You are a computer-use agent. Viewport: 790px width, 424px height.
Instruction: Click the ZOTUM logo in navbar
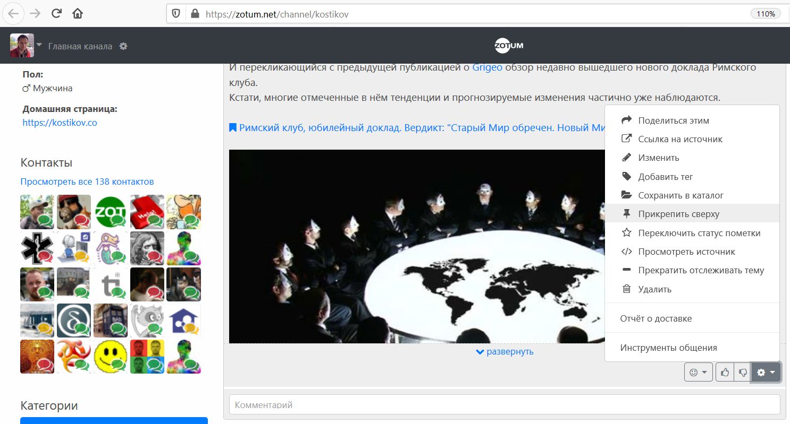[509, 46]
